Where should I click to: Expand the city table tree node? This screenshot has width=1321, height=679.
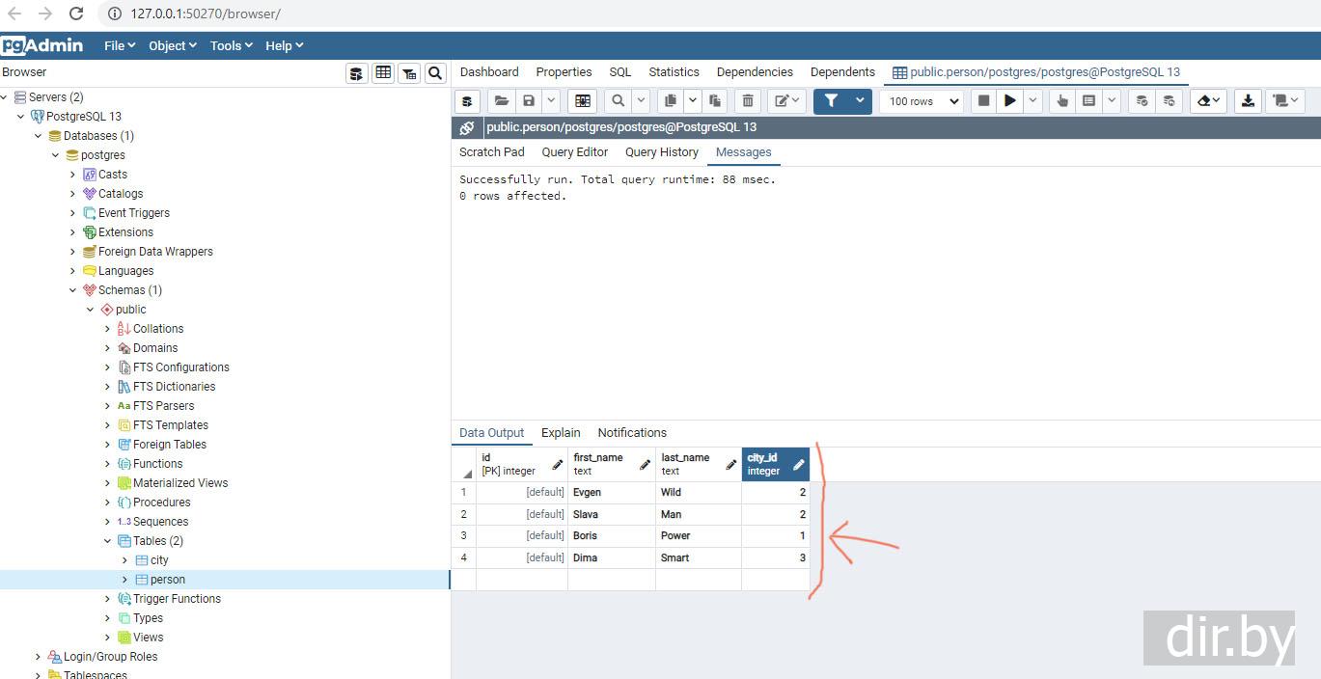coord(124,560)
